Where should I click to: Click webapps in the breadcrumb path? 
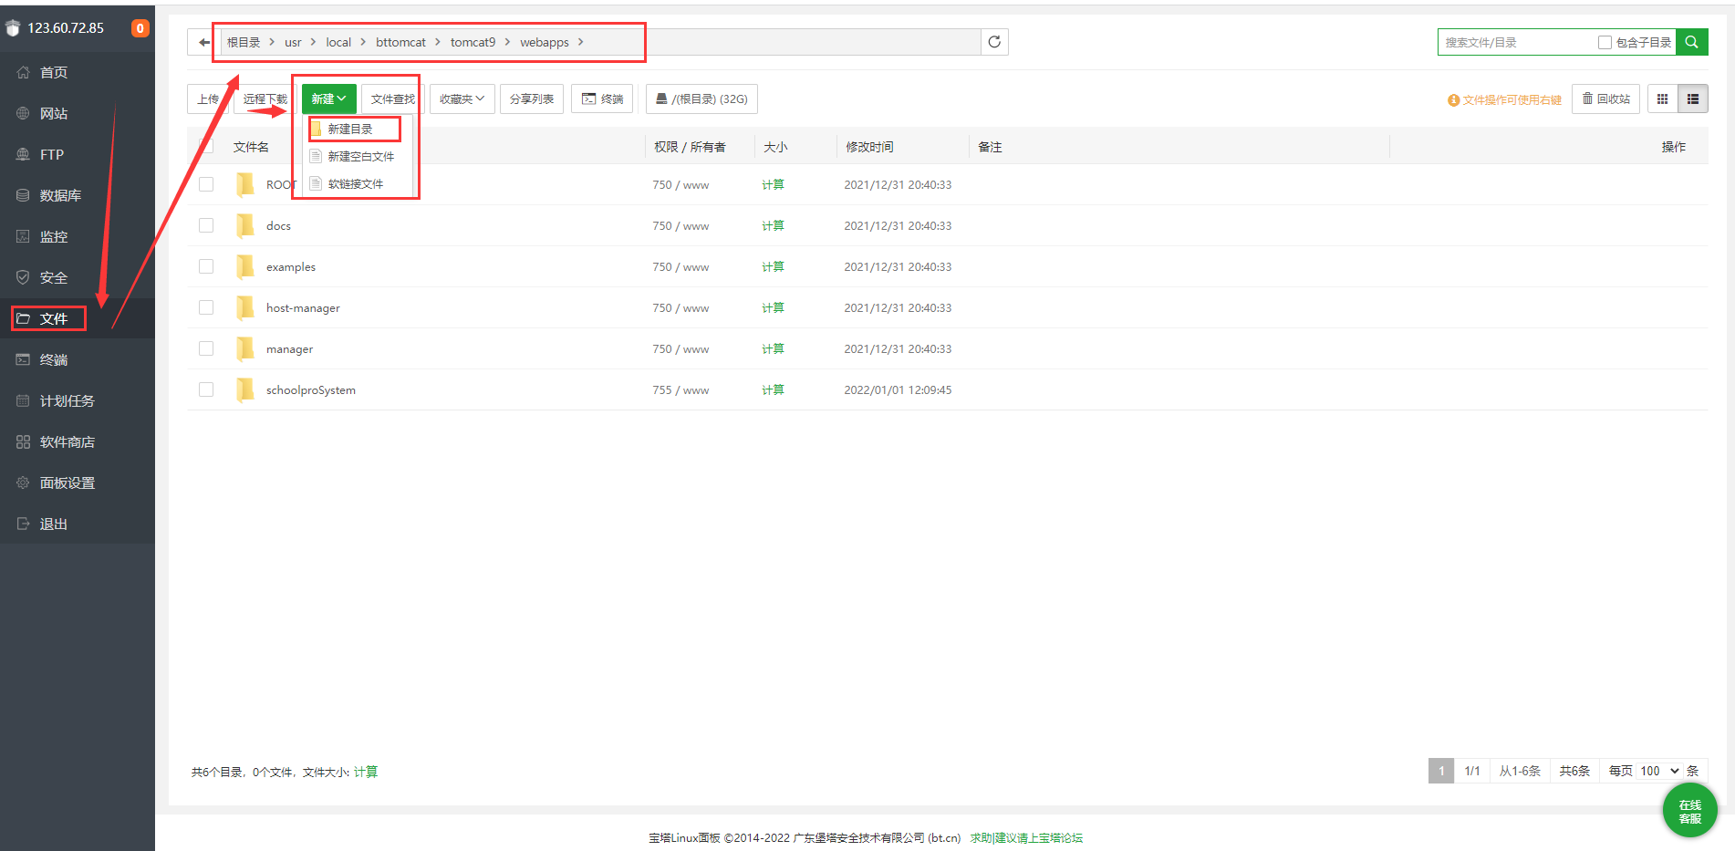(545, 42)
